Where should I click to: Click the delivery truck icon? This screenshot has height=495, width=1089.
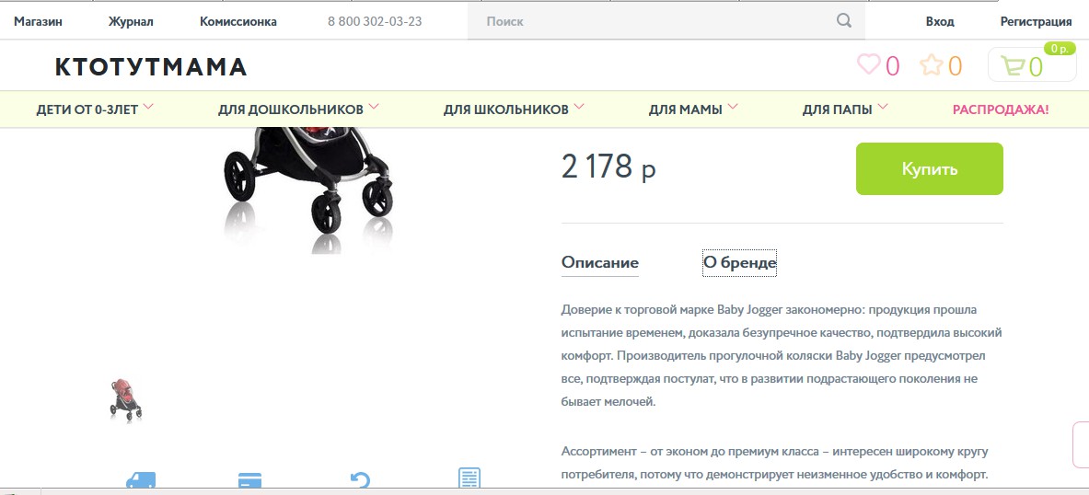point(140,479)
